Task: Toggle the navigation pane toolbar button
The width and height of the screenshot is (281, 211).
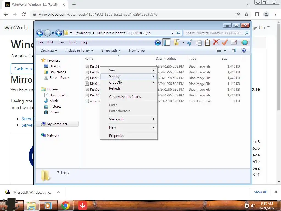Action: pyautogui.click(x=167, y=43)
